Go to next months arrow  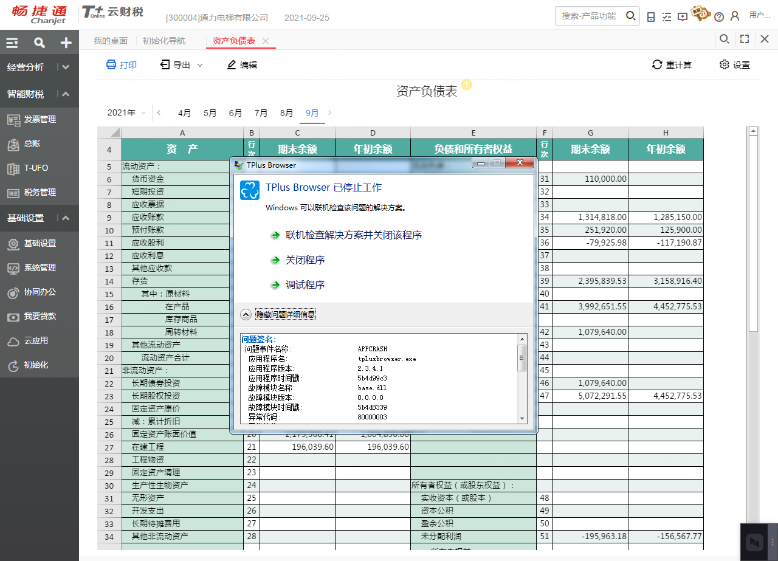330,112
